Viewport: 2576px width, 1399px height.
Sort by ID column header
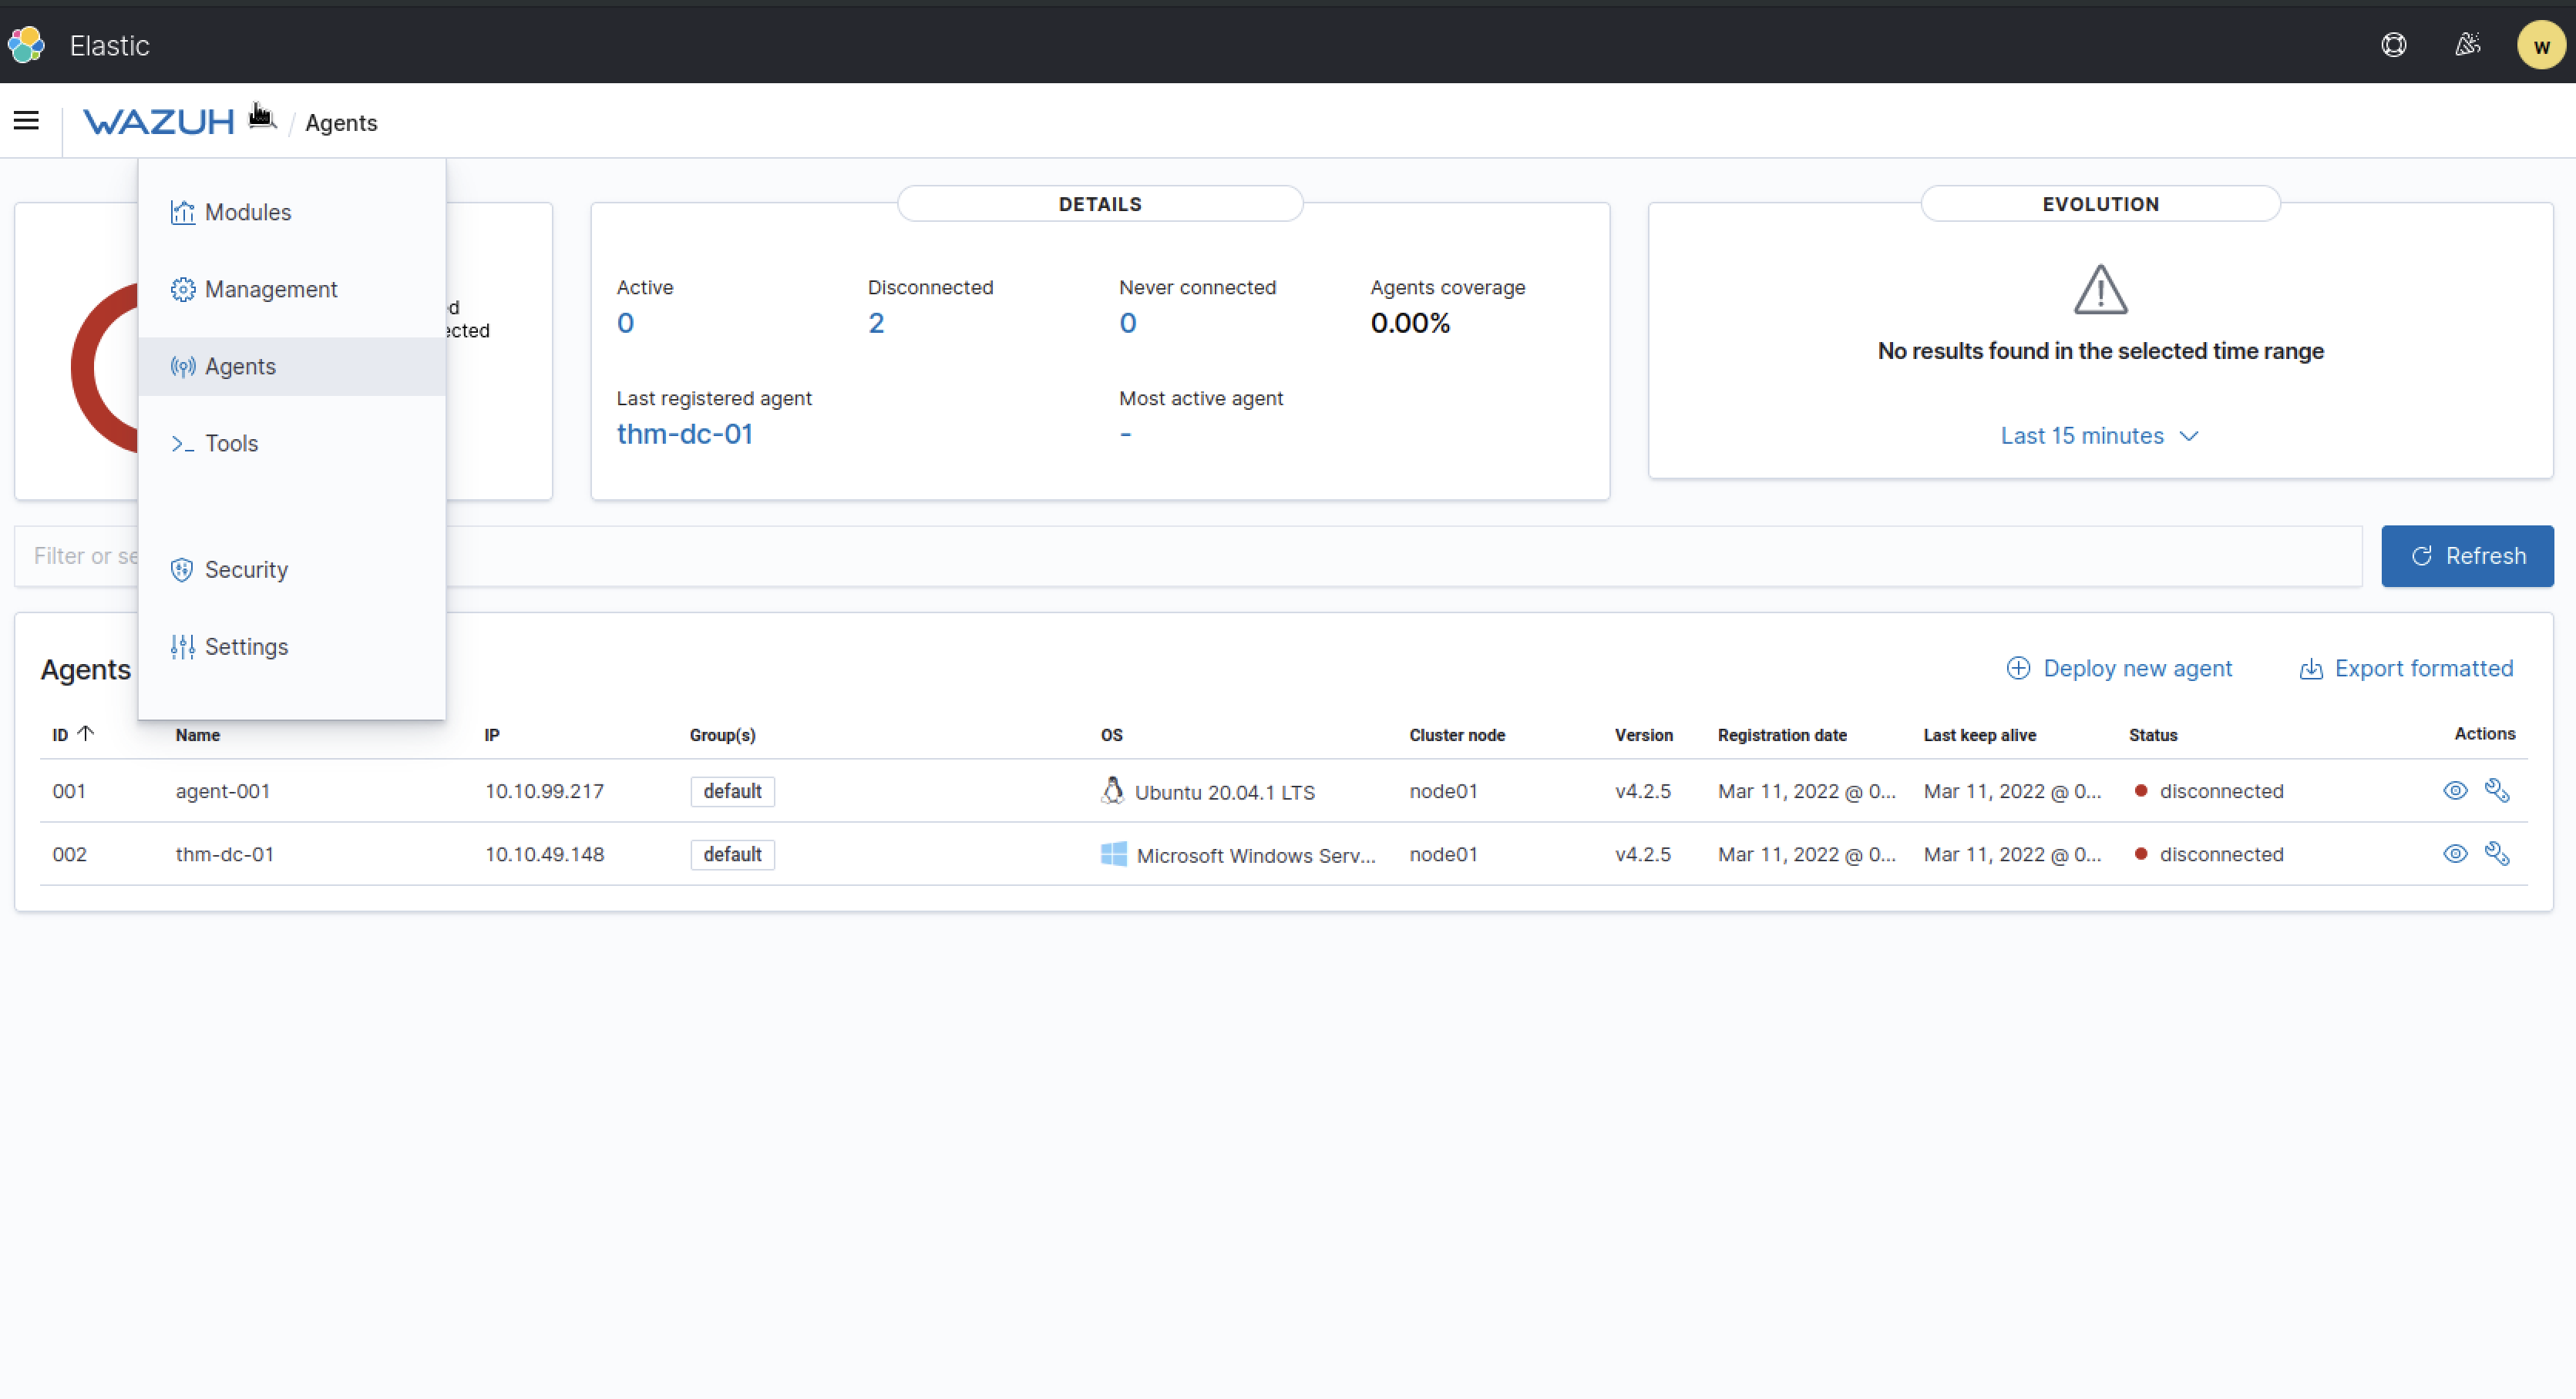click(x=73, y=734)
